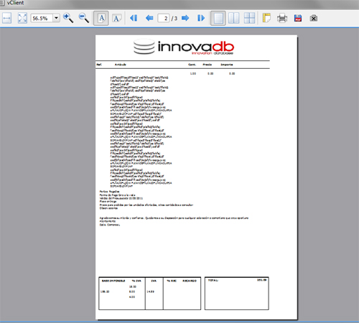Switch to facing pages view
The image size is (359, 323).
(x=233, y=18)
